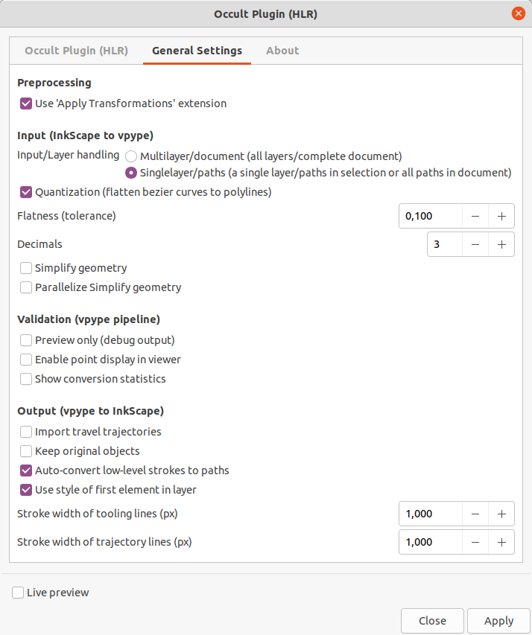Viewport: 532px width, 635px height.
Task: Increase stroke width of tooling lines
Action: point(501,514)
